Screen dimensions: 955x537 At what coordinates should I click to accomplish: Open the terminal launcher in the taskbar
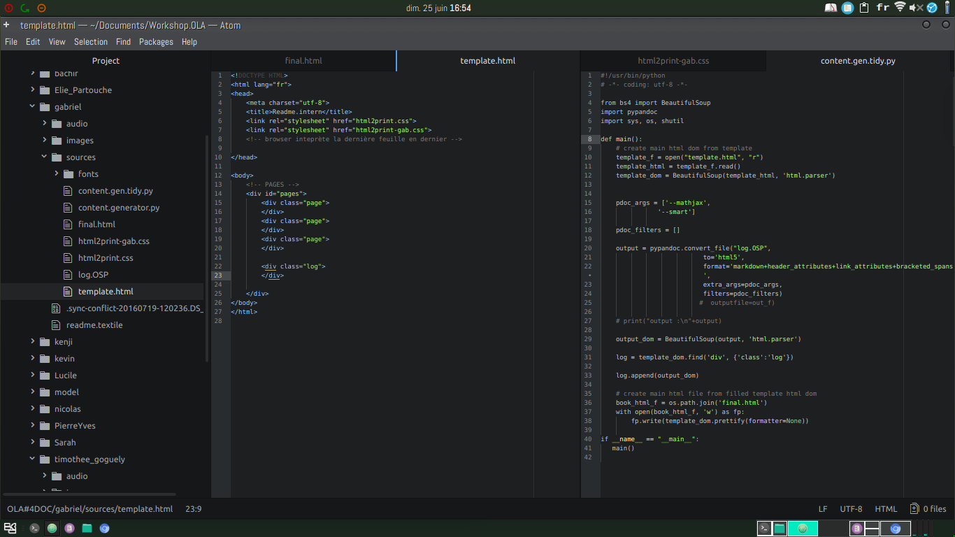(34, 529)
